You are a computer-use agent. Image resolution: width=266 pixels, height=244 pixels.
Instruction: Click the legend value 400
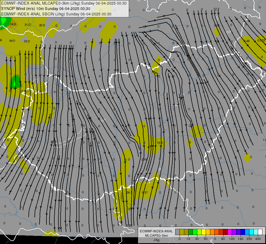click(258, 239)
